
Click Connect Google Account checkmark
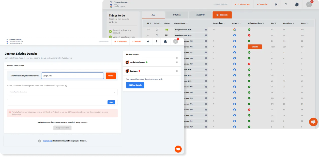(110, 37)
